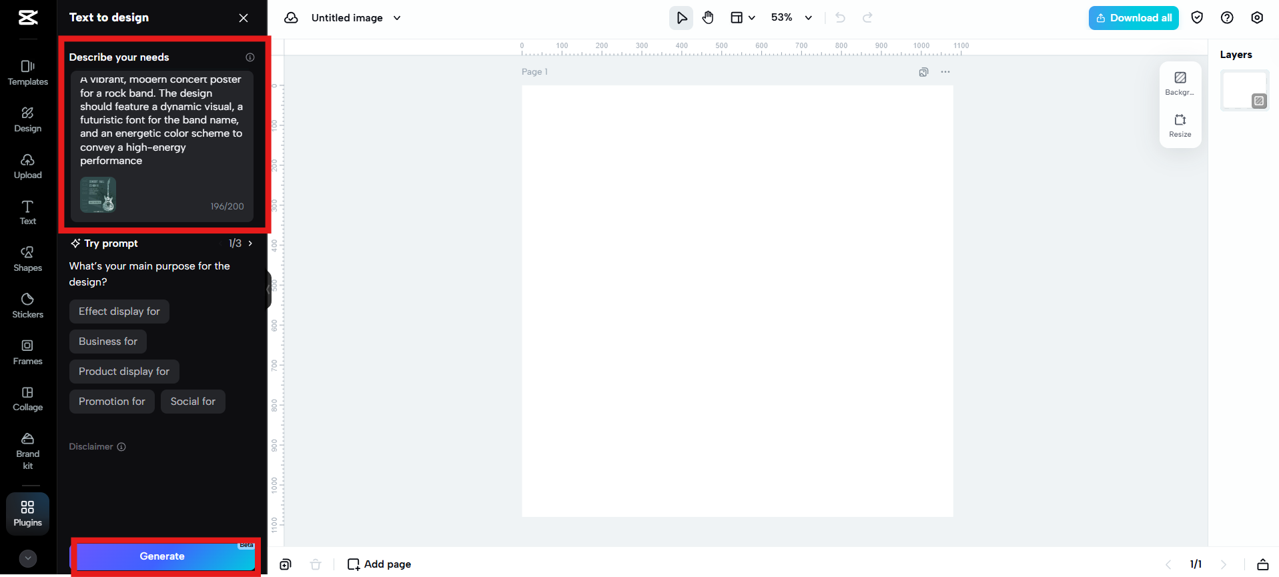Open the 53% zoom level dropdown
Image resolution: width=1279 pixels, height=577 pixels.
[x=791, y=18]
